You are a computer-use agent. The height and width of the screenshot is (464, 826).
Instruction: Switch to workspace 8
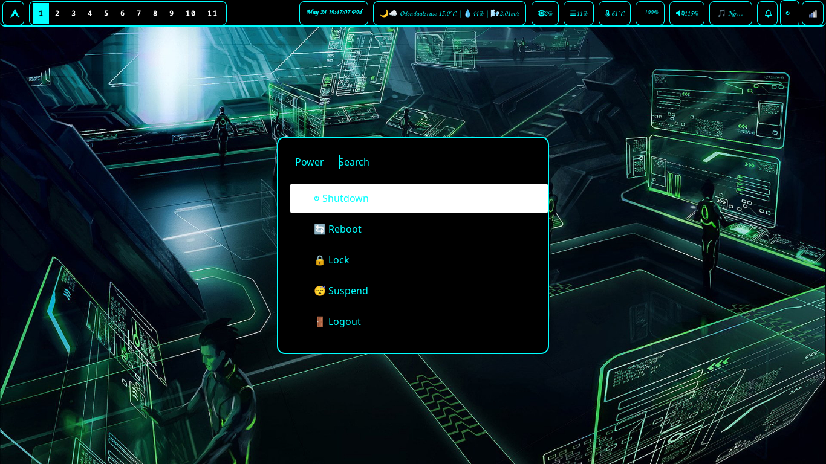(x=155, y=13)
